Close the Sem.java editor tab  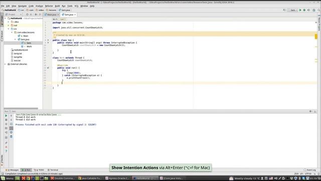[75, 15]
